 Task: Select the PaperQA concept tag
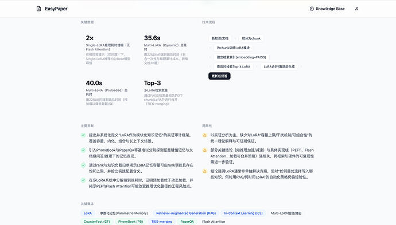pos(187,222)
